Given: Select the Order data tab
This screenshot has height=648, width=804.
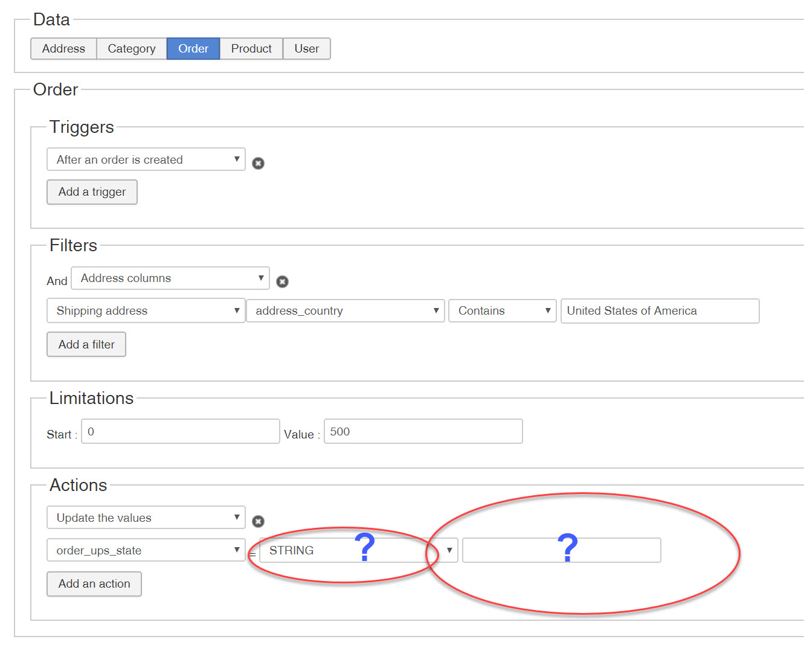Looking at the screenshot, I should (x=193, y=49).
